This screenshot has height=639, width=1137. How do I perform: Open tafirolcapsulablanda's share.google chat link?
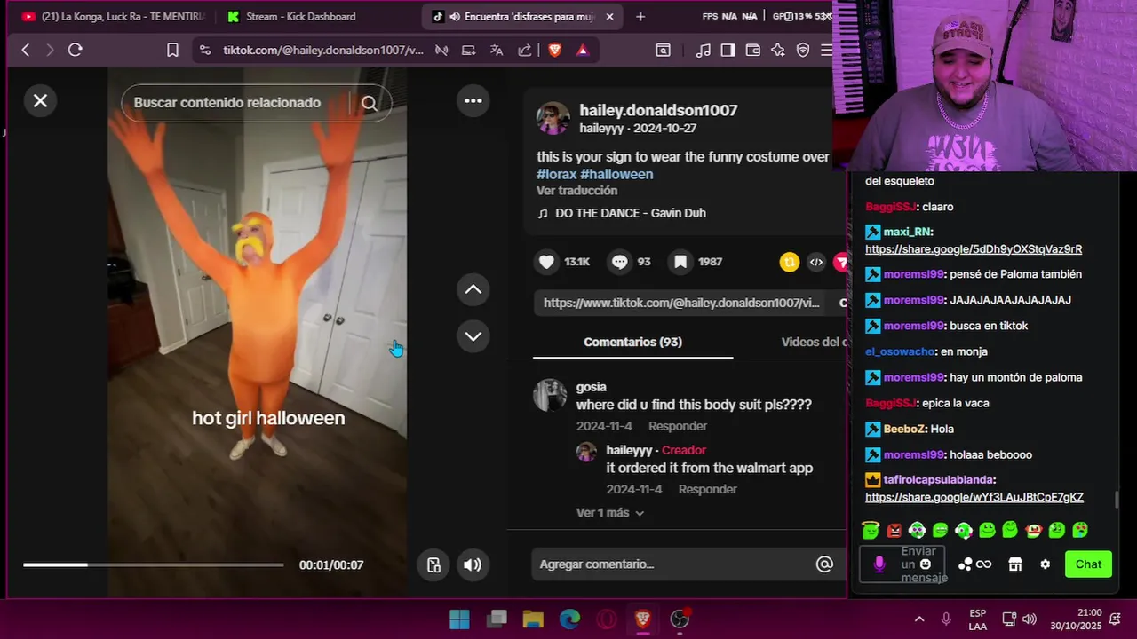974,497
